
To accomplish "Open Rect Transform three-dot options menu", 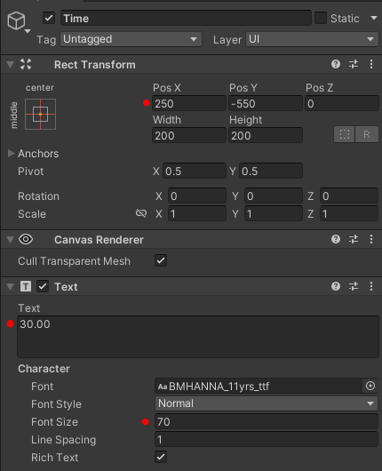I will pos(371,64).
